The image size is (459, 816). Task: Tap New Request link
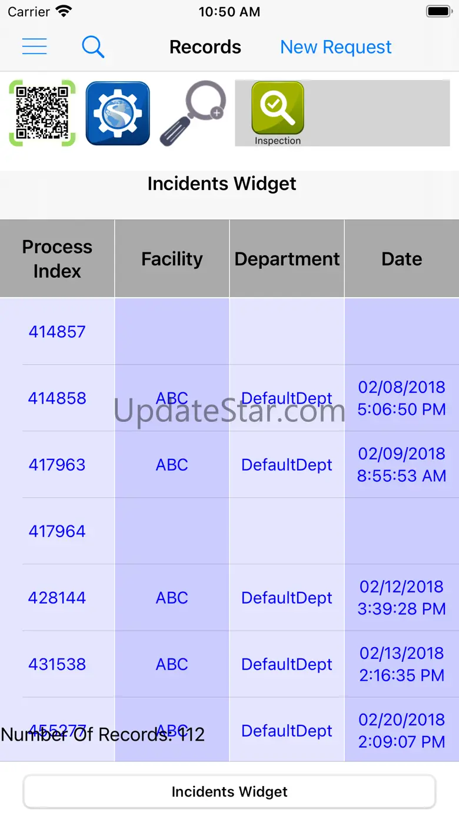tap(335, 47)
